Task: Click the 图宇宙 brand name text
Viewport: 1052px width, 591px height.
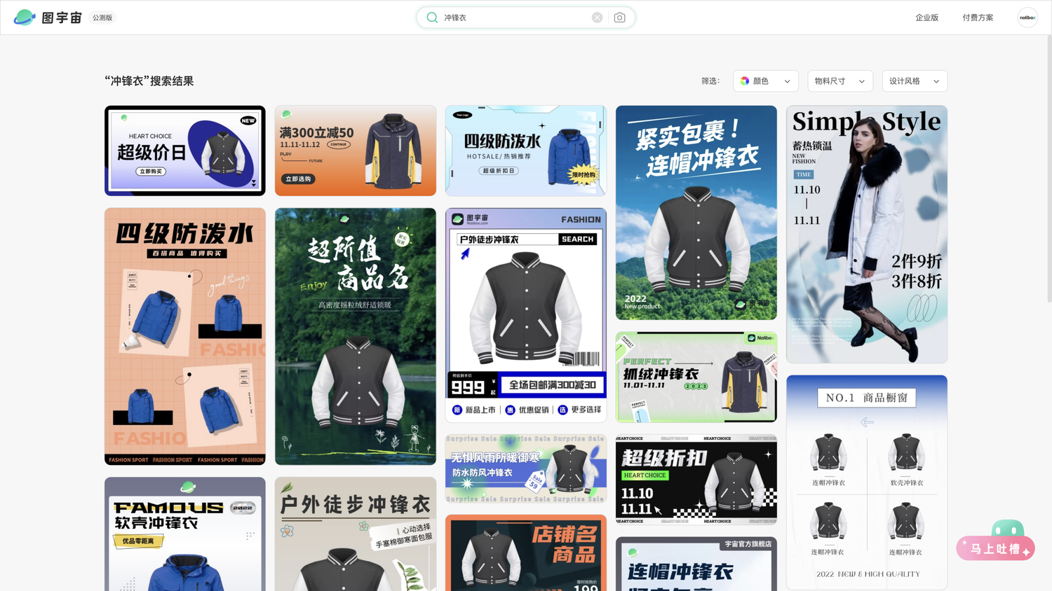Action: coord(62,18)
